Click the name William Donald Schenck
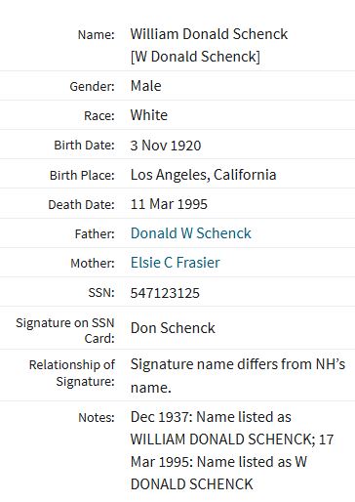Screen dimensions: 355x502 point(209,34)
